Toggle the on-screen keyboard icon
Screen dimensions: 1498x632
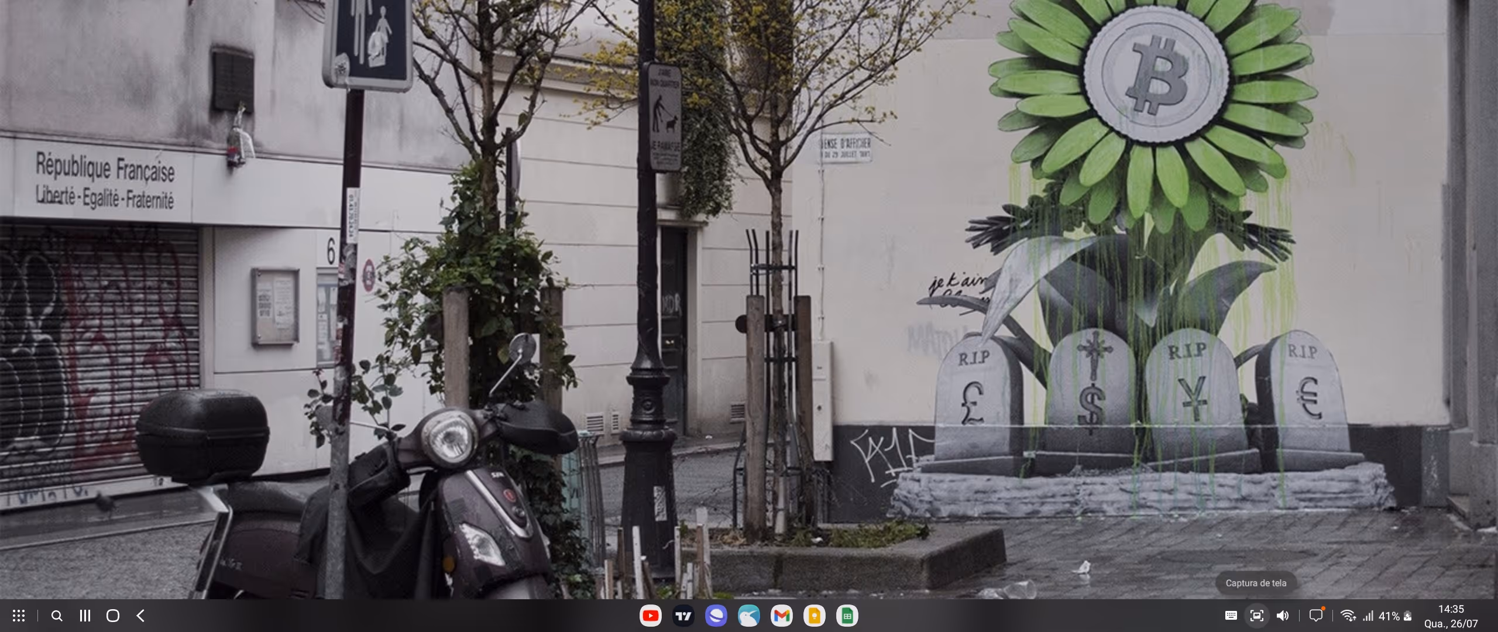click(x=1231, y=616)
